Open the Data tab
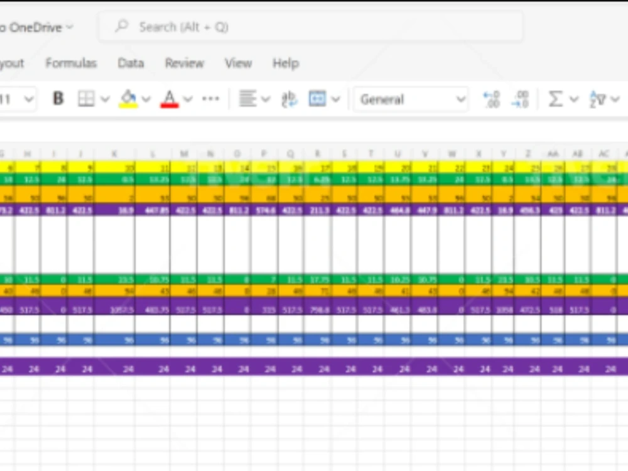This screenshot has height=471, width=628. [131, 63]
